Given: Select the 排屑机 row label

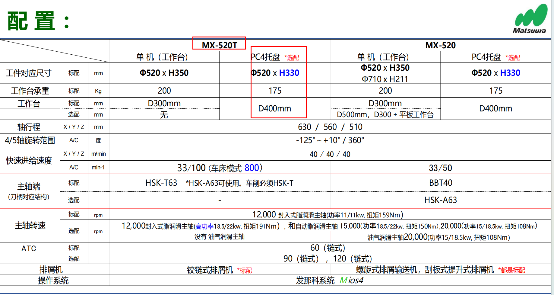Looking at the screenshot, I should pos(51,270).
